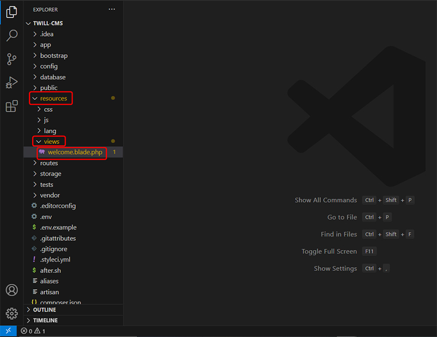Collapse the TWILL-CMS root folder
437x337 pixels.
[28, 24]
